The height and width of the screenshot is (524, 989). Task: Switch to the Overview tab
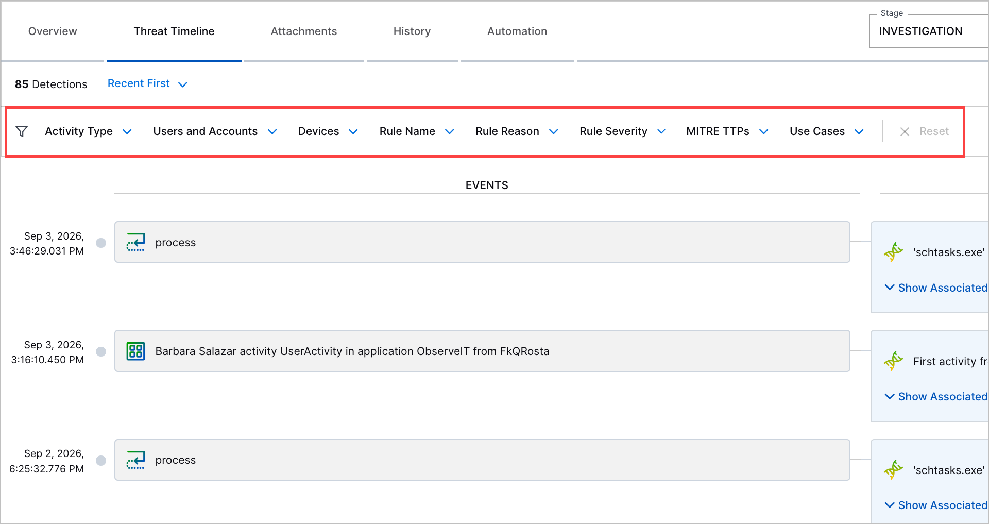[x=53, y=31]
